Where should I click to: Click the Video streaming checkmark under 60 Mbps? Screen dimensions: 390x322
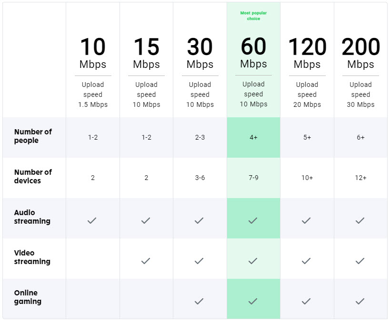(x=253, y=261)
